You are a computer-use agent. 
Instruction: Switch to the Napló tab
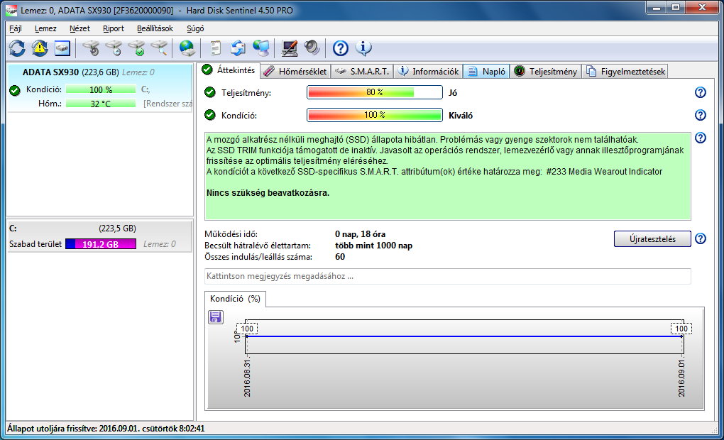[x=486, y=72]
